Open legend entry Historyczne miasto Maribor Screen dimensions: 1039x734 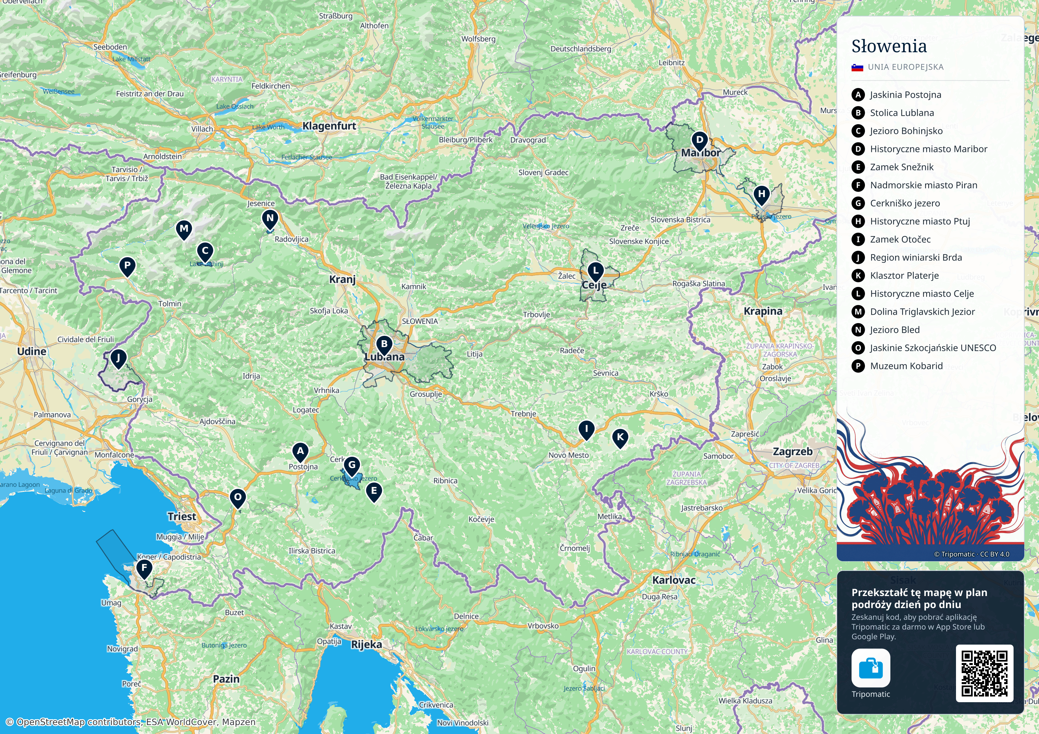pyautogui.click(x=920, y=149)
